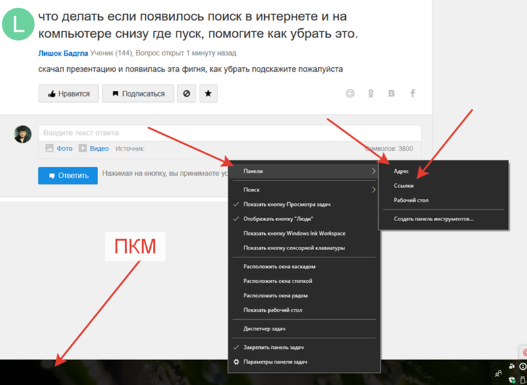Open the Лишок Бадгла profile link
Screen dimensions: 527x385
[x=63, y=53]
